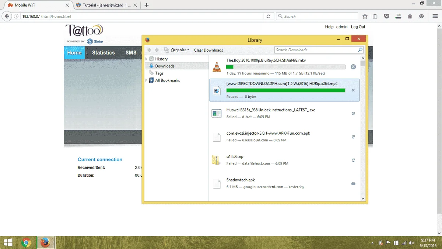Expand the All Bookmarks tree node

tap(146, 80)
